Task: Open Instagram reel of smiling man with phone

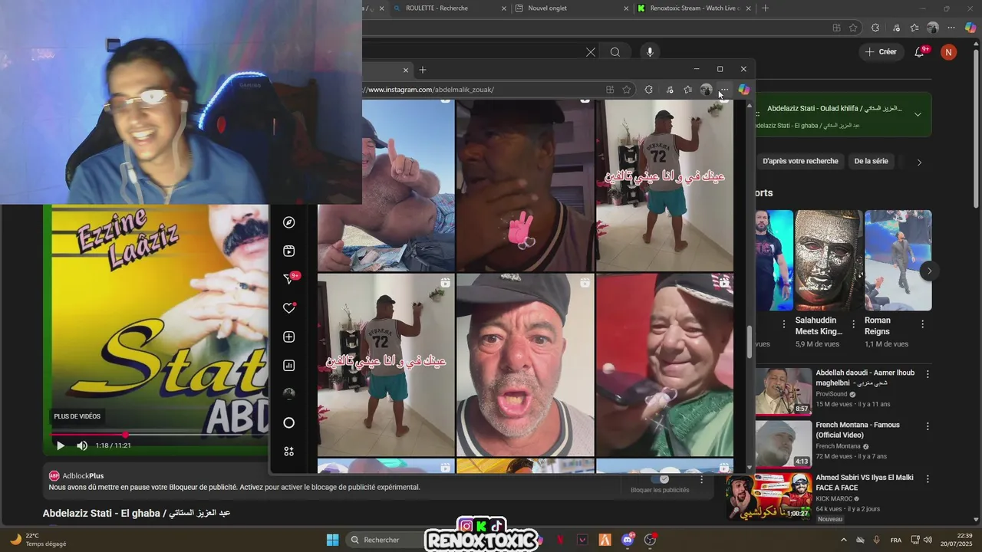Action: point(664,365)
